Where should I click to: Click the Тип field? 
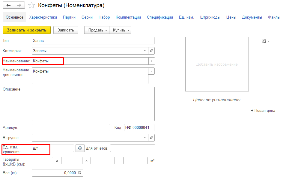pyautogui.click(x=93, y=40)
